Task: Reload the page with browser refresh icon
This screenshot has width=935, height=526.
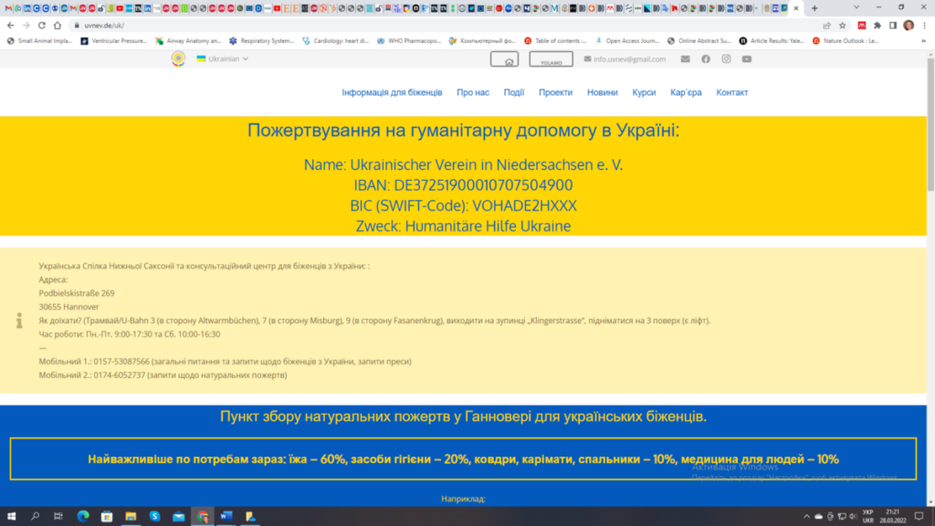Action: pos(41,26)
